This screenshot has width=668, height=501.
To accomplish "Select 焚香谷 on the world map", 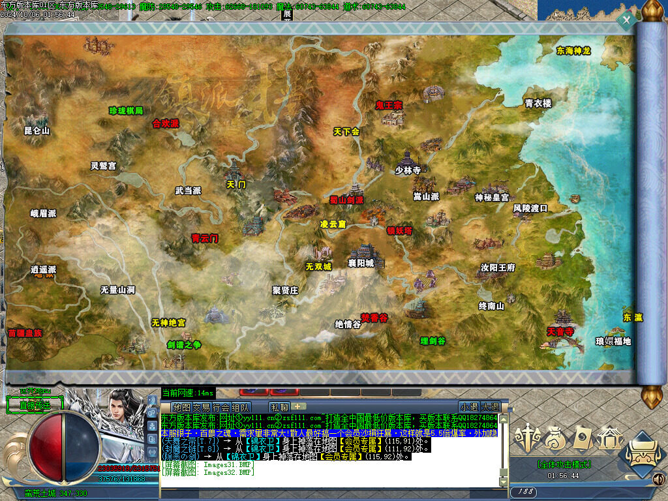I will (374, 318).
